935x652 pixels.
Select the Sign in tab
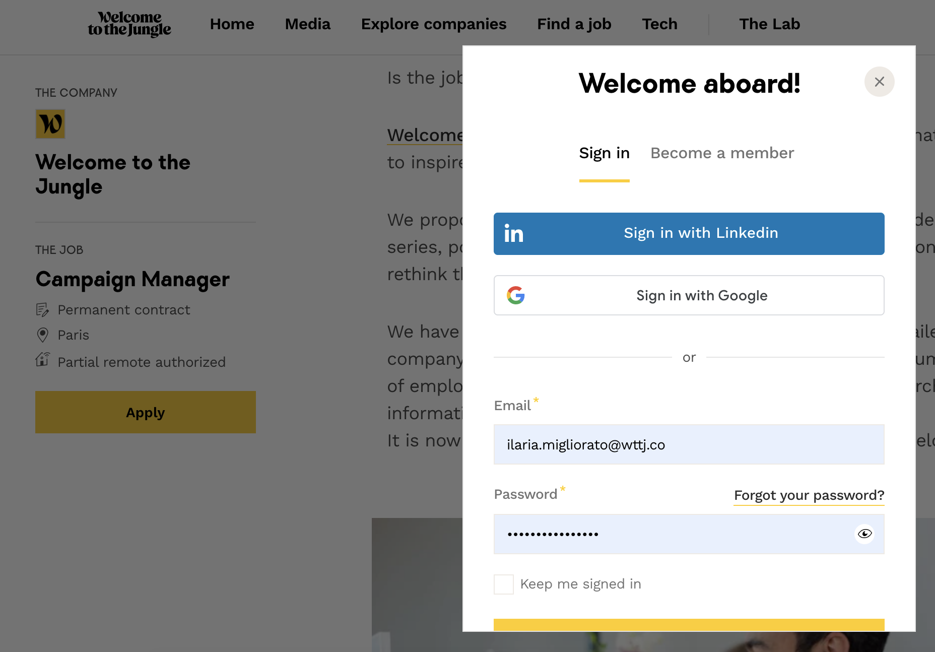604,153
